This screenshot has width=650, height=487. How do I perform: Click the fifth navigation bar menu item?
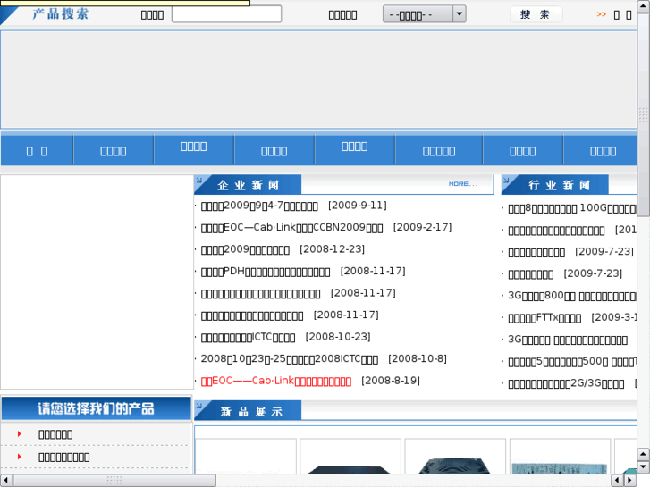pyautogui.click(x=354, y=147)
